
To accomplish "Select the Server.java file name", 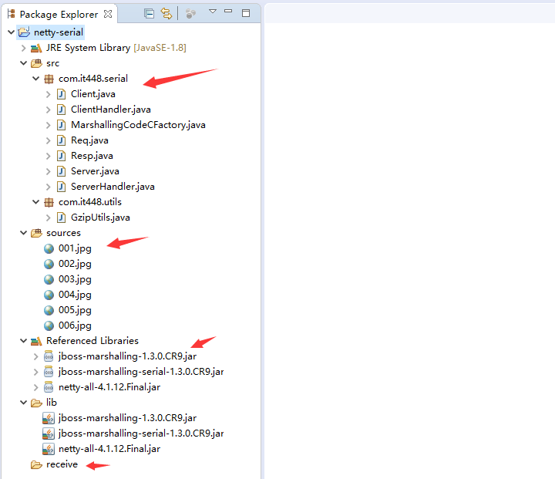I will click(95, 171).
